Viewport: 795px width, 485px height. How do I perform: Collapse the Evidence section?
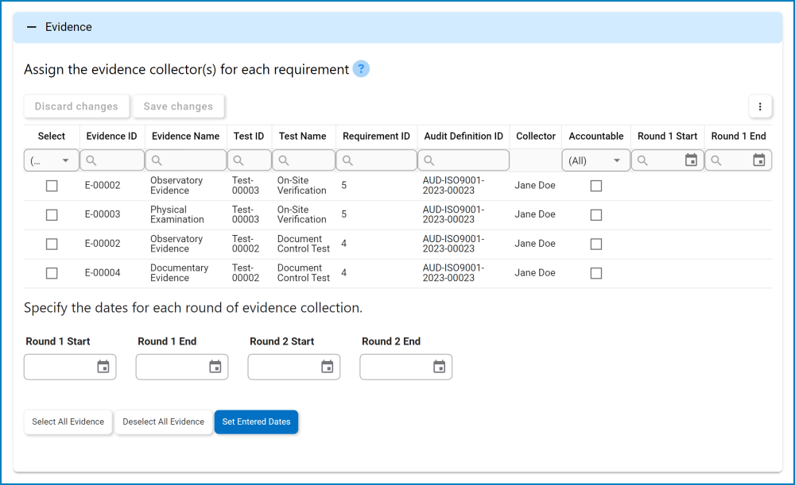click(31, 26)
